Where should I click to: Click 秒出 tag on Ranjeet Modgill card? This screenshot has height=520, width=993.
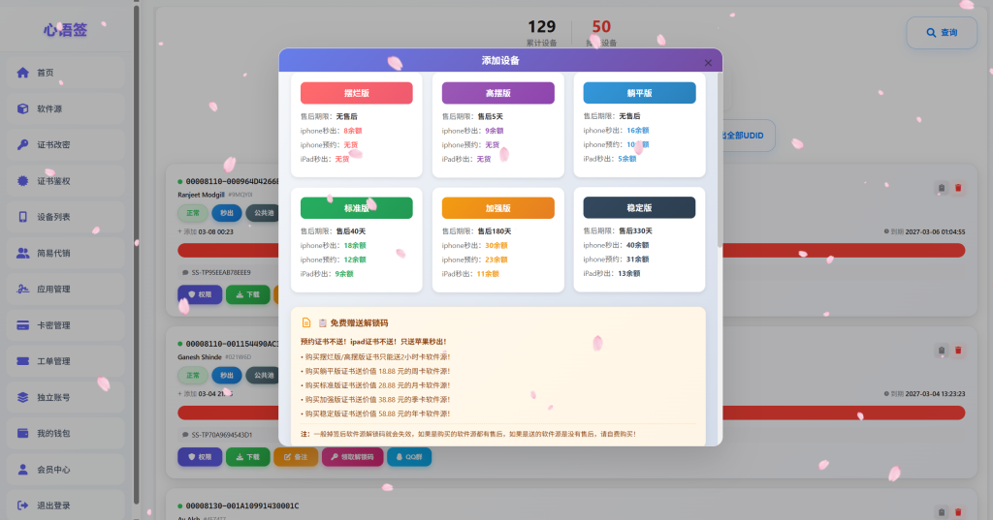pos(226,213)
